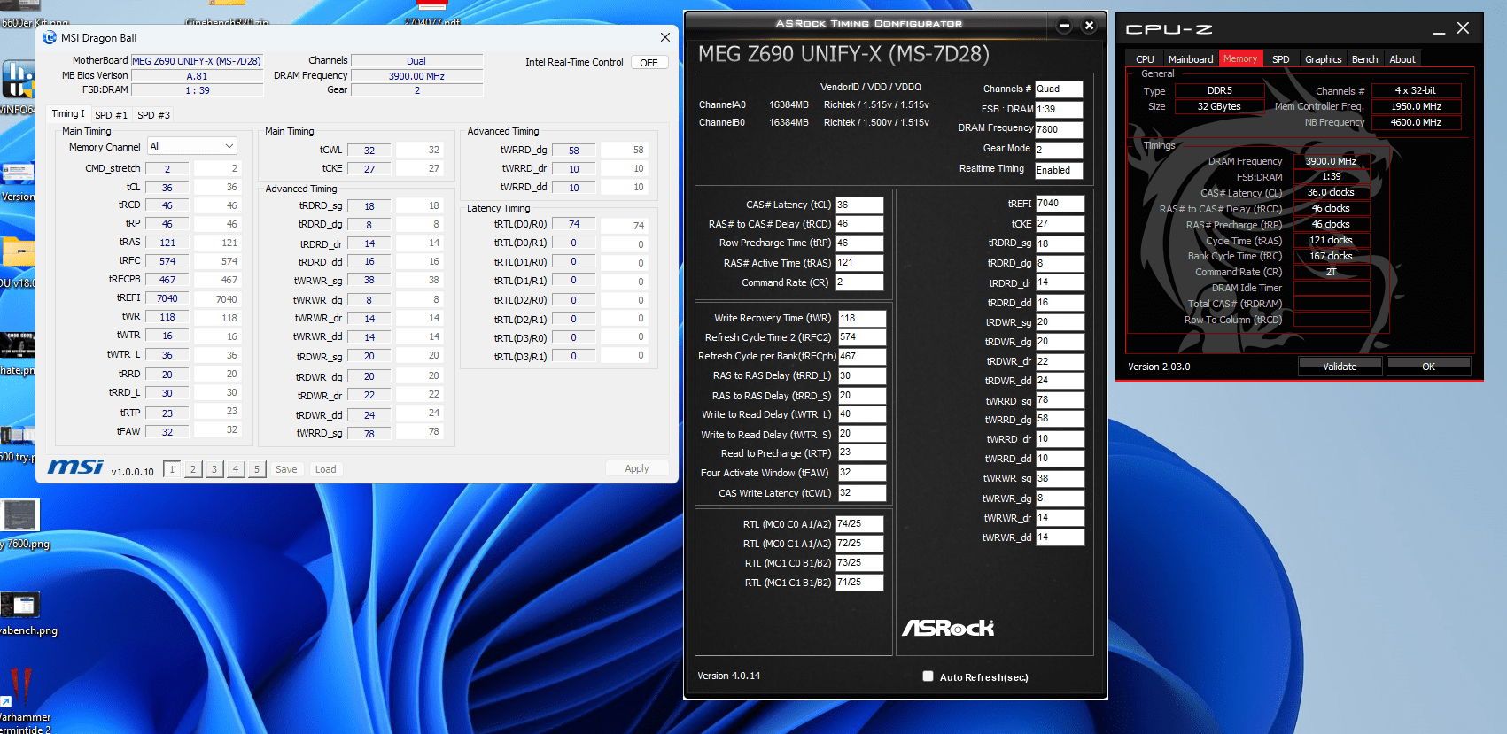This screenshot has width=1507, height=734.
Task: Open the Memory Channel dropdown
Action: tap(192, 146)
